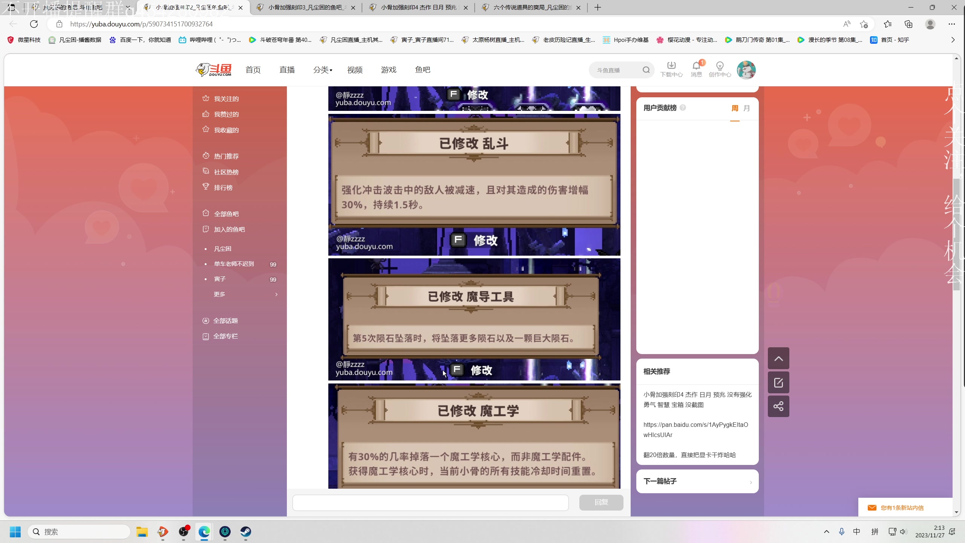The height and width of the screenshot is (543, 965).
Task: Open browser collections icon
Action: click(x=908, y=24)
